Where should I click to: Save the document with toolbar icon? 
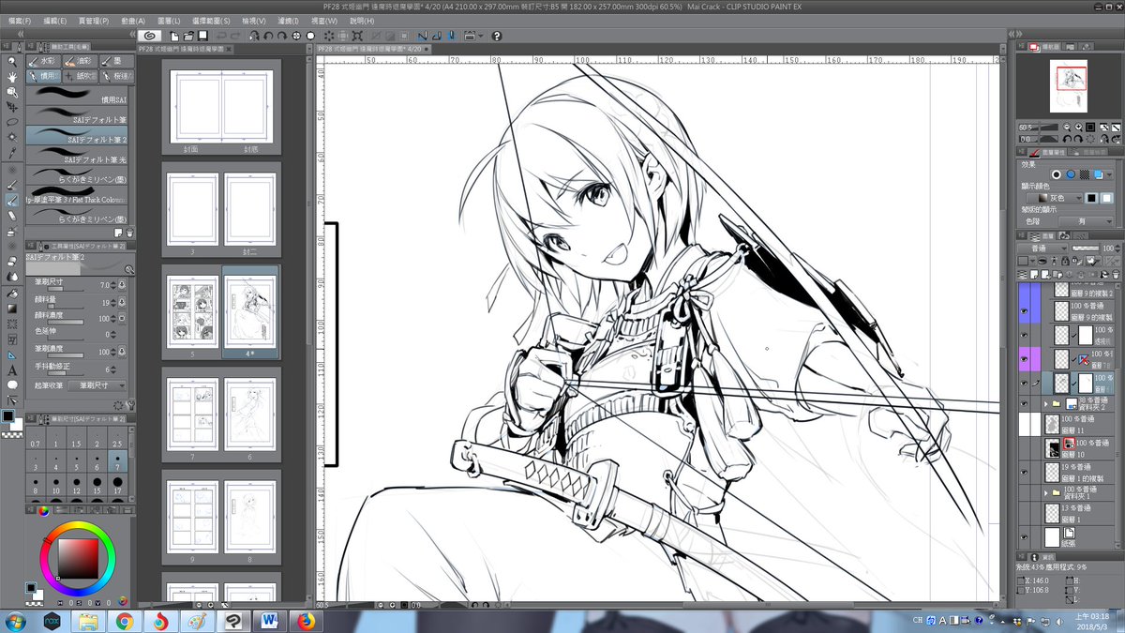(x=202, y=36)
